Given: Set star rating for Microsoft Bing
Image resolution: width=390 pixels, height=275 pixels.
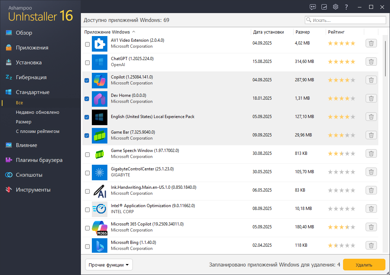Looking at the screenshot, I should pyautogui.click(x=342, y=245).
